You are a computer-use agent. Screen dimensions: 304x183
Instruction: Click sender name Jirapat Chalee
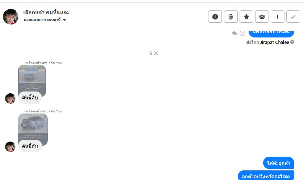(x=274, y=42)
